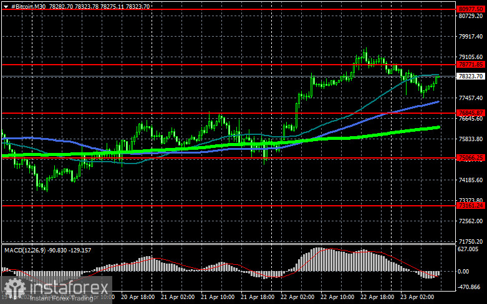Select the price axis value 72562.00

tap(471, 221)
